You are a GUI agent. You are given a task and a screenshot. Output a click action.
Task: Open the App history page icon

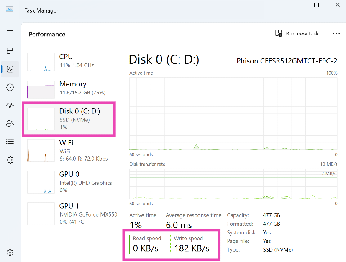[x=10, y=87]
